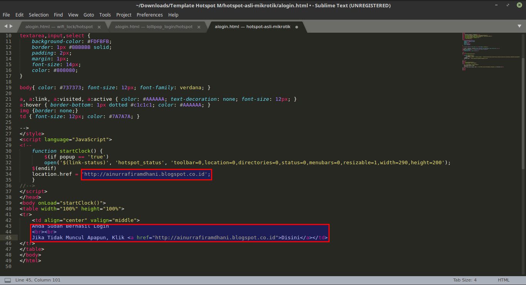Close the lollipop_login/hotspot tab
The height and width of the screenshot is (285, 526).
(x=199, y=27)
